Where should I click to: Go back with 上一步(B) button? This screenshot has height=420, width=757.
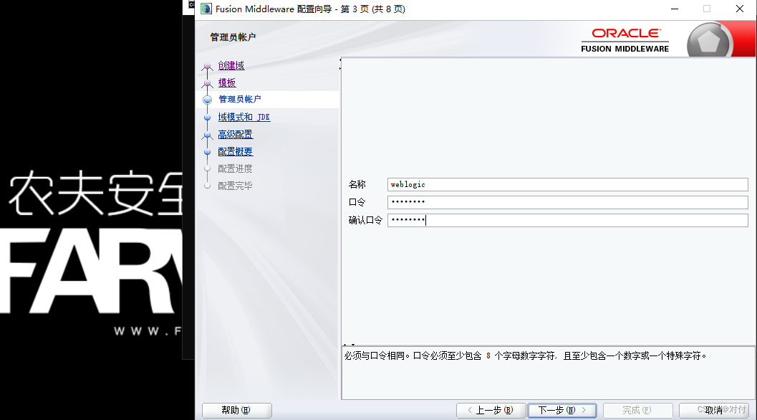click(x=491, y=411)
